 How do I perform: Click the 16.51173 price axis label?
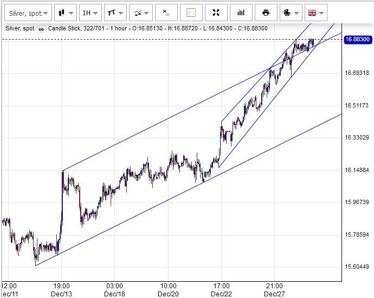pos(357,105)
